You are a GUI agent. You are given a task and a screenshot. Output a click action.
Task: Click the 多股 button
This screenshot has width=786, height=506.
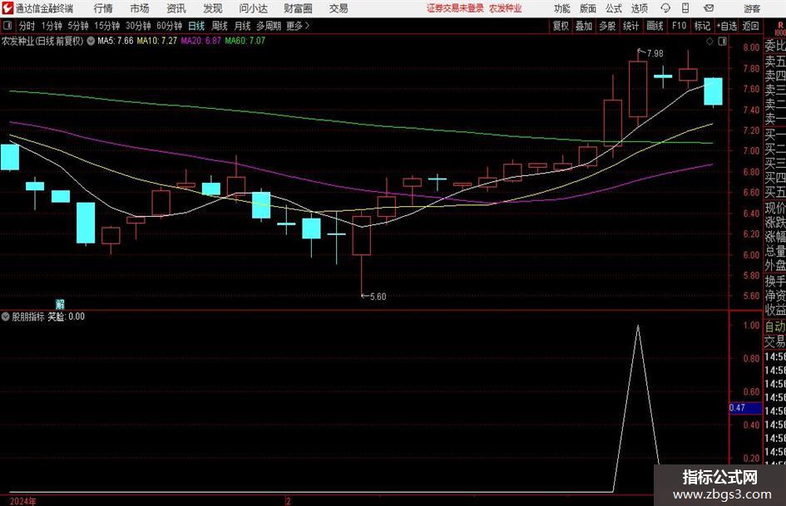tap(607, 26)
